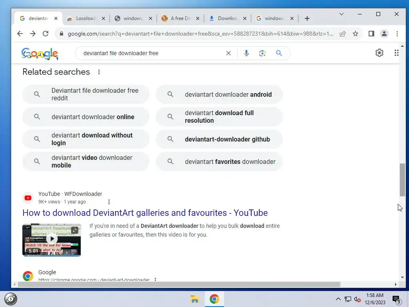
Task: Close the 'A free De' tab
Action: point(197,18)
